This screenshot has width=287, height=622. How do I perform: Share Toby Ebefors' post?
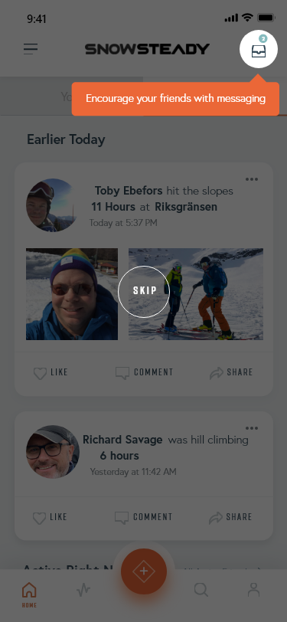click(231, 372)
